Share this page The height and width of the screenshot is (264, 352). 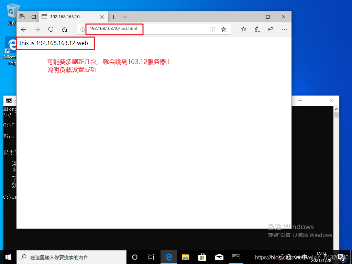coord(271,29)
